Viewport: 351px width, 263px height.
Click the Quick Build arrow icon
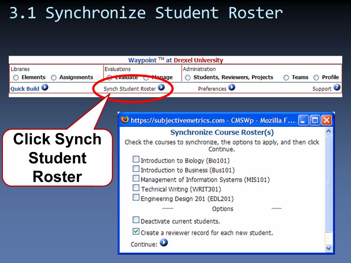[x=45, y=87]
